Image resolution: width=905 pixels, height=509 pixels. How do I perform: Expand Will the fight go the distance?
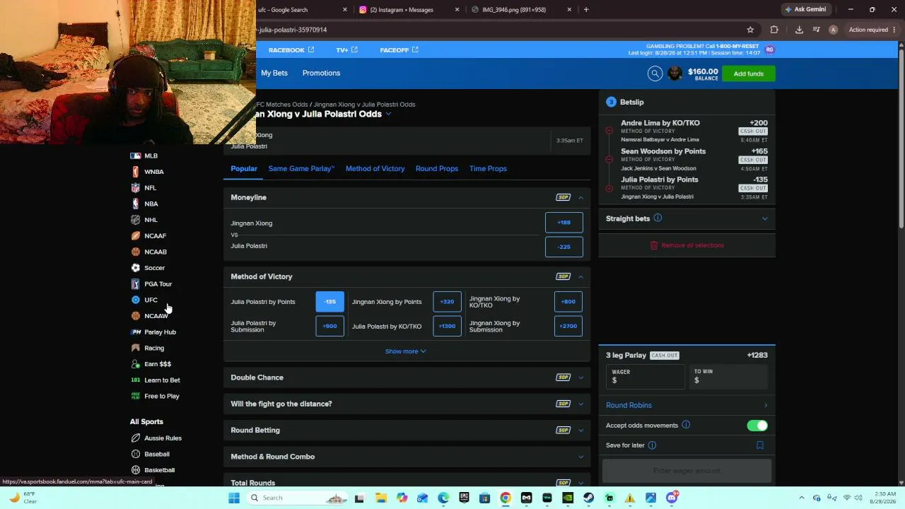(580, 404)
